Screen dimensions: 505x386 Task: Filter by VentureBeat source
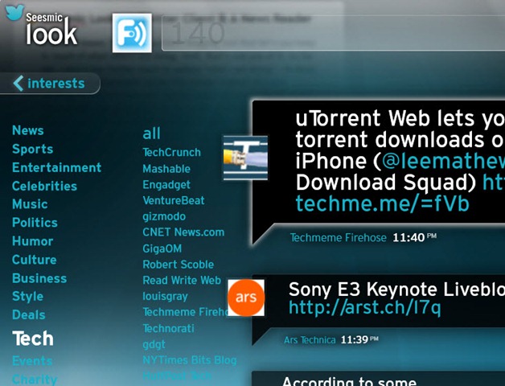[174, 200]
